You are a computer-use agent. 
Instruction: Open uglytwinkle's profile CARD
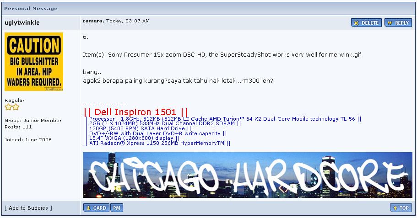[x=96, y=208]
